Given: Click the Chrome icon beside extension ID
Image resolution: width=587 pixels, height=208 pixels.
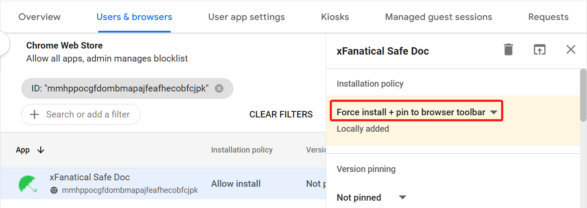Looking at the screenshot, I should click(54, 190).
